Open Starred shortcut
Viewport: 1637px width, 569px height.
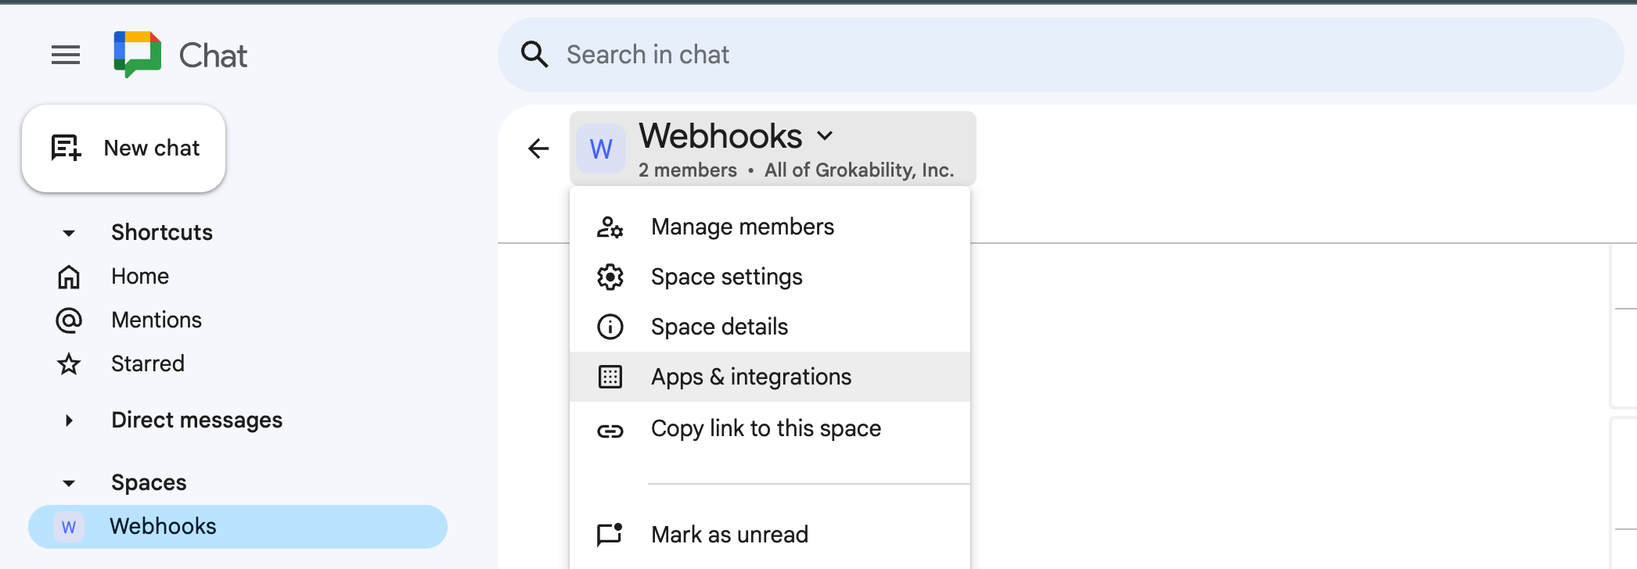(147, 363)
